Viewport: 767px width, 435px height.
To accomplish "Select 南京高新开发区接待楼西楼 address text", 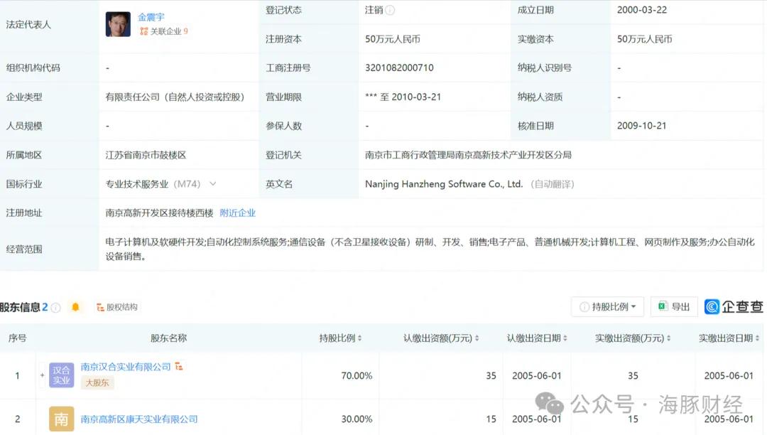I will (x=160, y=213).
